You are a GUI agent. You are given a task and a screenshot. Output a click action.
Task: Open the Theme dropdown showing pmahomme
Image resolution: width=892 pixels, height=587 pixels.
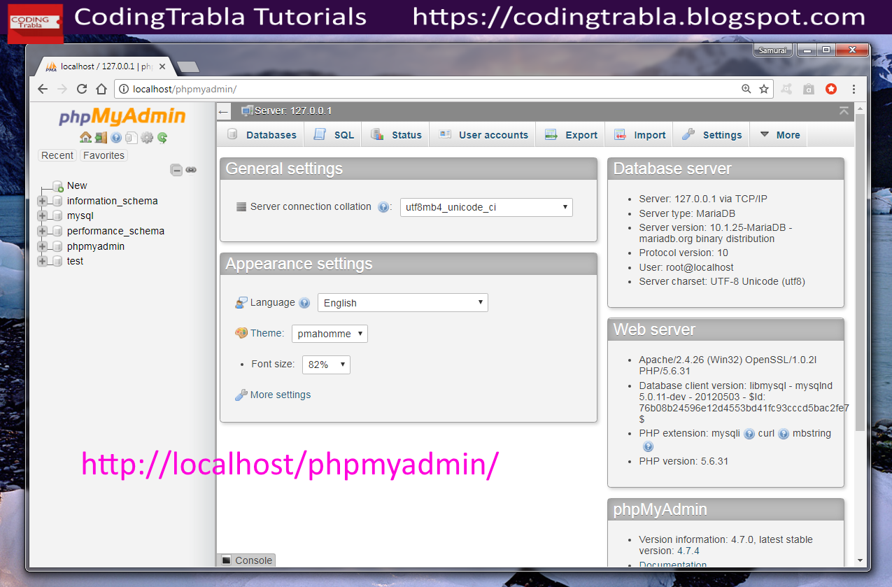(330, 334)
